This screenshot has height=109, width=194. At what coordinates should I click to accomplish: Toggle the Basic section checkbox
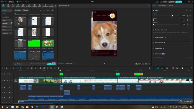[x=154, y=11]
